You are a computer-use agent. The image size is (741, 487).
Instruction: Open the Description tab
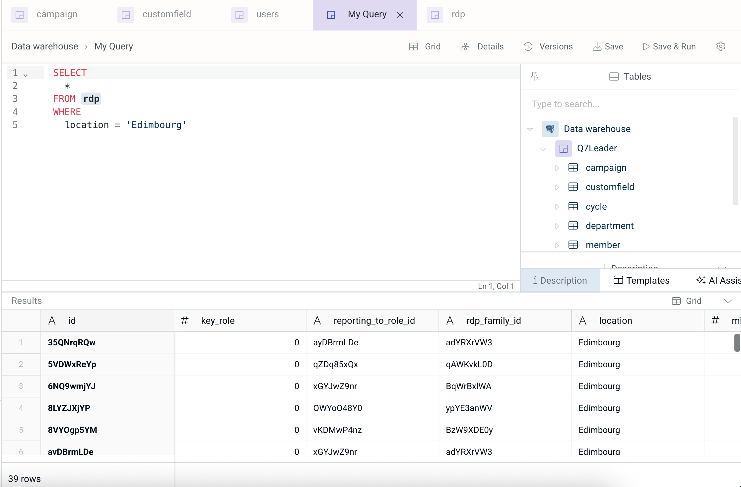click(x=560, y=280)
